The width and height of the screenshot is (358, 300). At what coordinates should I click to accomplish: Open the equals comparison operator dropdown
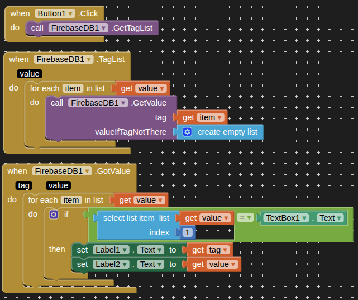coord(250,218)
